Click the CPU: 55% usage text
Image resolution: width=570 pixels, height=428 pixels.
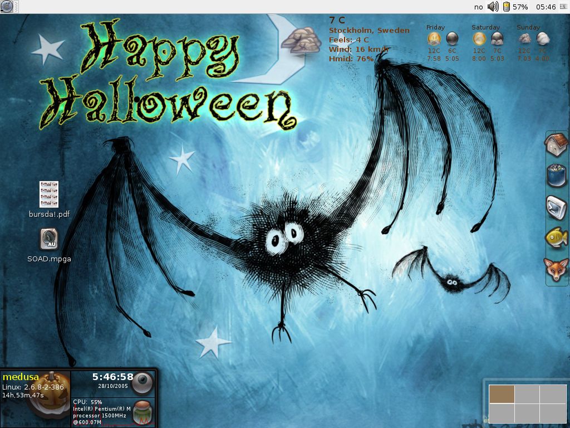tap(87, 402)
